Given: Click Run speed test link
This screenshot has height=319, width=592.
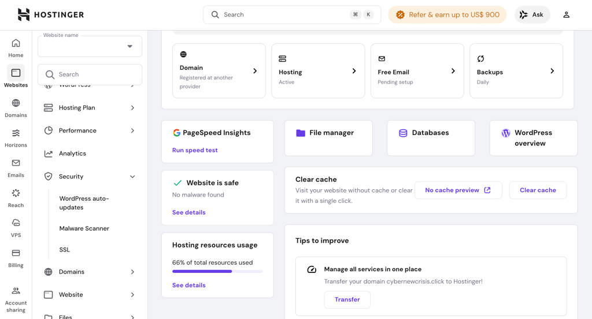Looking at the screenshot, I should pyautogui.click(x=195, y=150).
